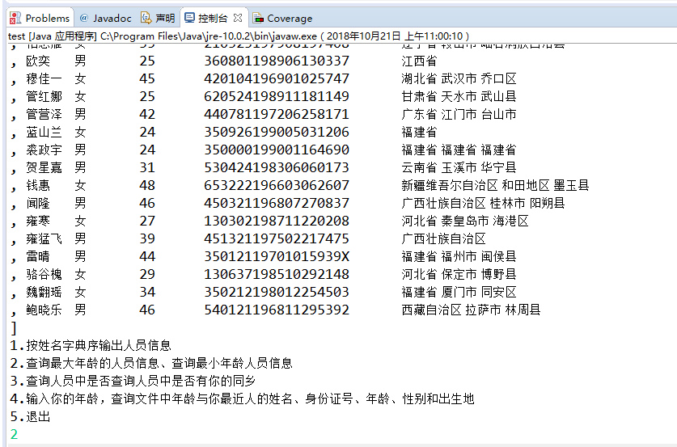The width and height of the screenshot is (677, 447).
Task: Click address 广西壮族自治区 桂林市 阳朔县
Action: (483, 203)
